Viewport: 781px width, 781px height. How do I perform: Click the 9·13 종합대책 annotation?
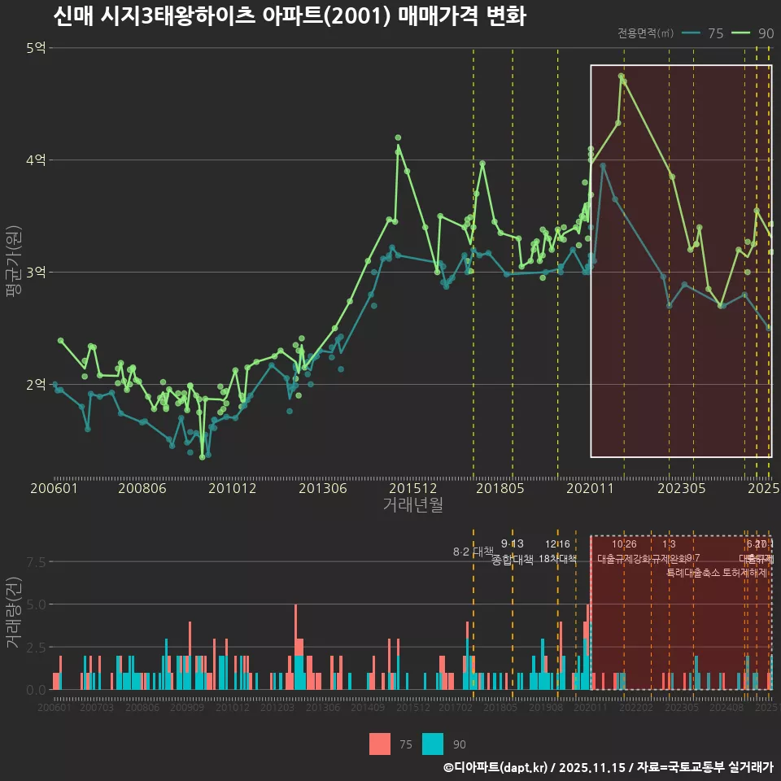click(513, 552)
